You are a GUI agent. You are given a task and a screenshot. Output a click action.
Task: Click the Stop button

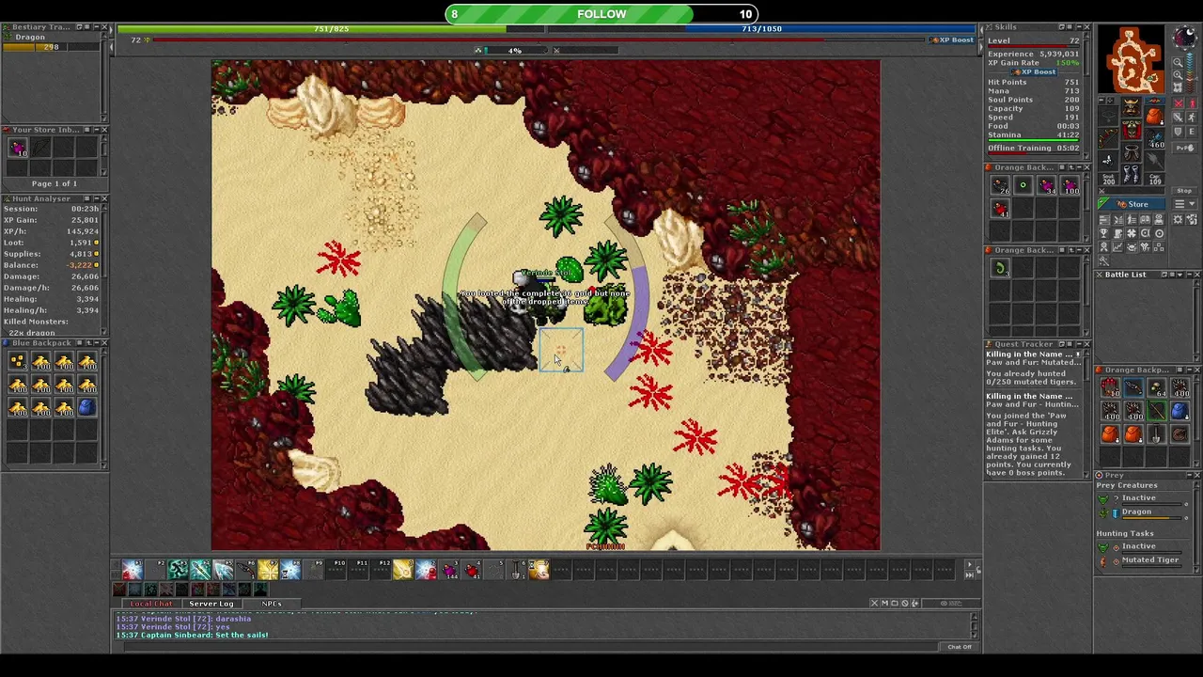point(1183,191)
